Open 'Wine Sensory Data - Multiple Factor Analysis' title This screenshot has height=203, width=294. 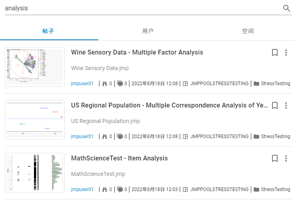(137, 52)
